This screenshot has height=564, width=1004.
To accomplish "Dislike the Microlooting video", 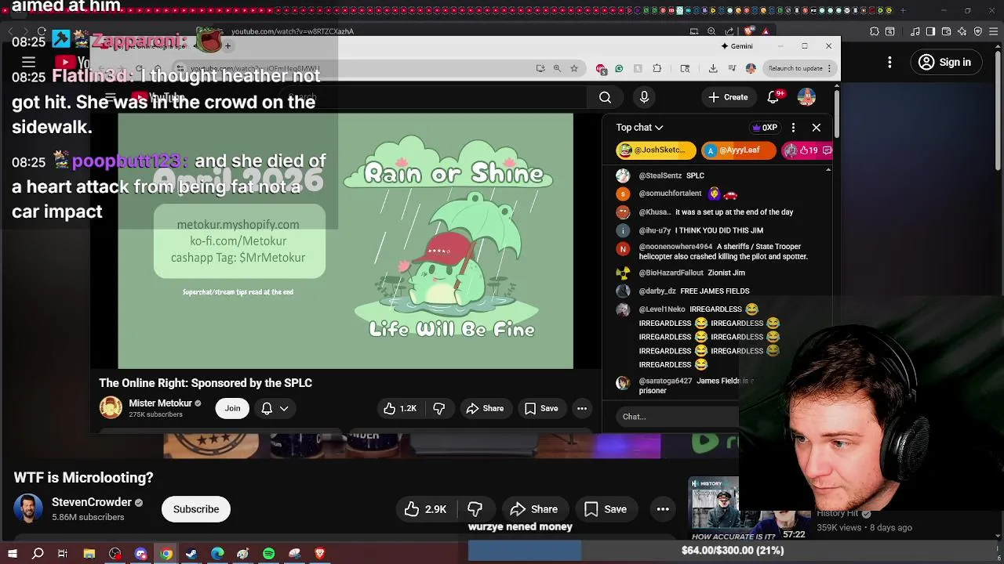I will pyautogui.click(x=475, y=509).
